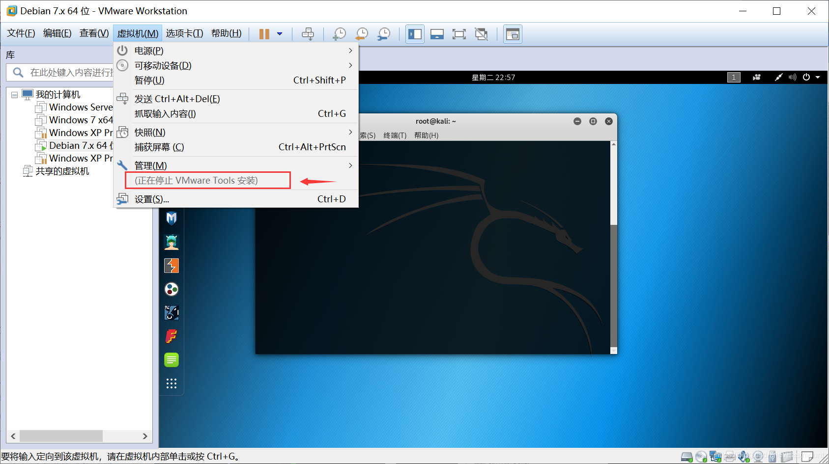This screenshot has height=464, width=829.
Task: Close the open 虚拟机(M) menu
Action: pos(138,33)
